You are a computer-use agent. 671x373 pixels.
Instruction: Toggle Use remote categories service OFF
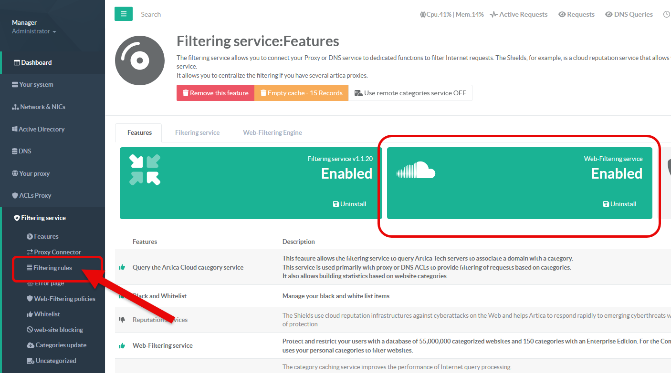click(410, 93)
